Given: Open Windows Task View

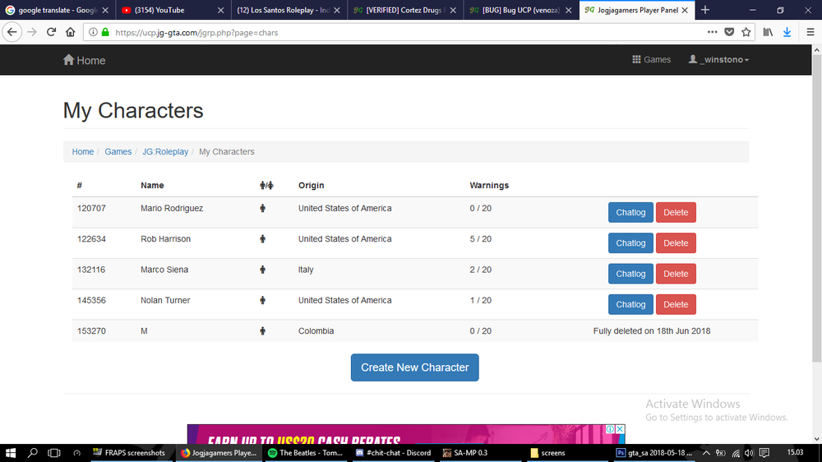Looking at the screenshot, I should 54,453.
